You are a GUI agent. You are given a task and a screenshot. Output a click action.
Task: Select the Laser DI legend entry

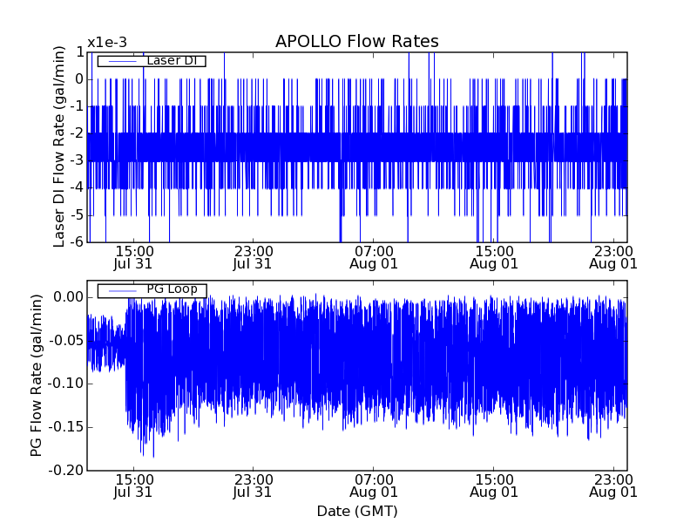pos(173,60)
